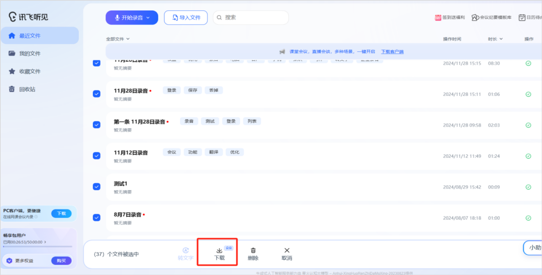The height and width of the screenshot is (275, 542).
Task: Open 收藏文件 in the sidebar
Action: (x=30, y=71)
